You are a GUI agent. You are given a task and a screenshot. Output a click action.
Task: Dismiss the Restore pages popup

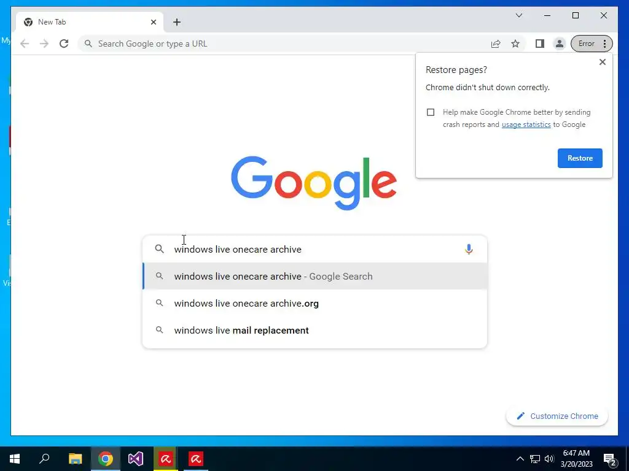(x=602, y=62)
